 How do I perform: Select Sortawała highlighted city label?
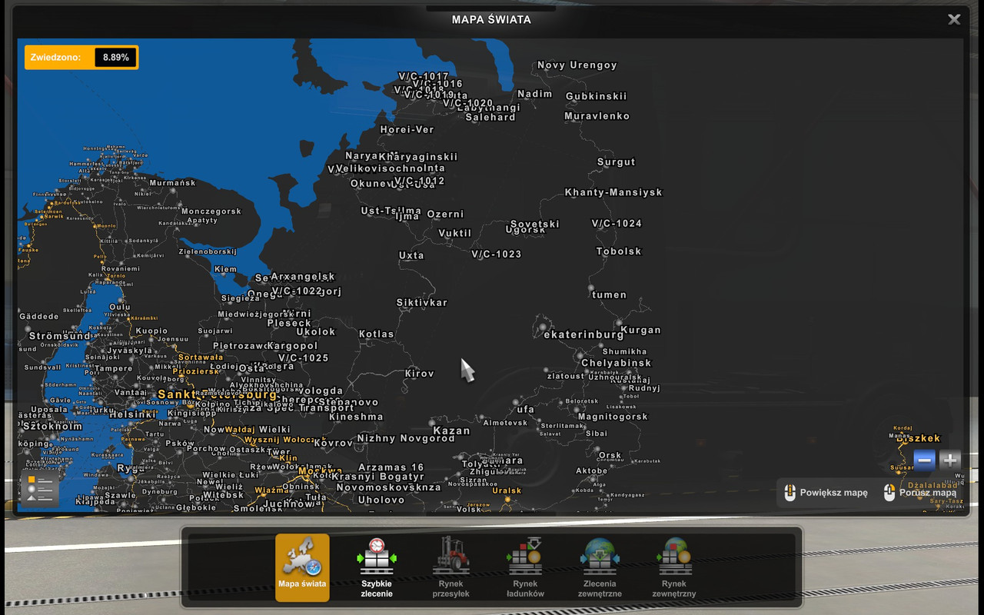click(x=201, y=357)
